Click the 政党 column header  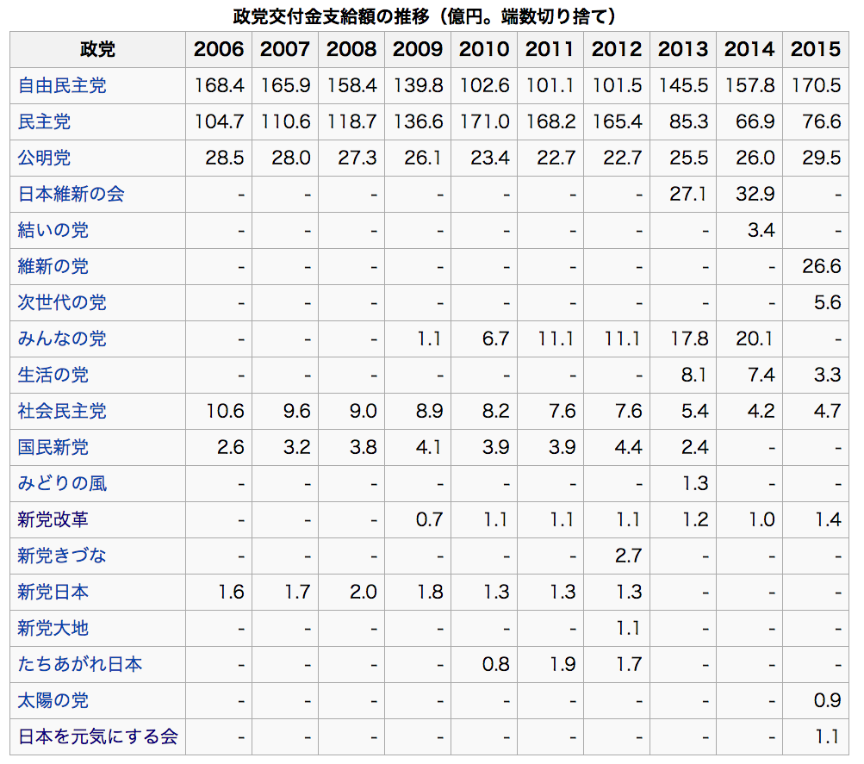[x=97, y=50]
